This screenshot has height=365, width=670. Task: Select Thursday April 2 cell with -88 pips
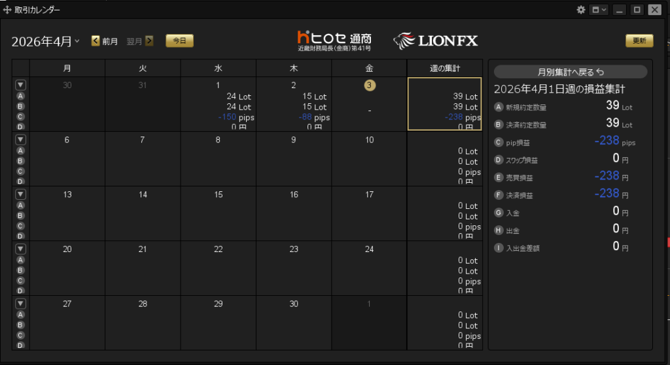(x=293, y=104)
